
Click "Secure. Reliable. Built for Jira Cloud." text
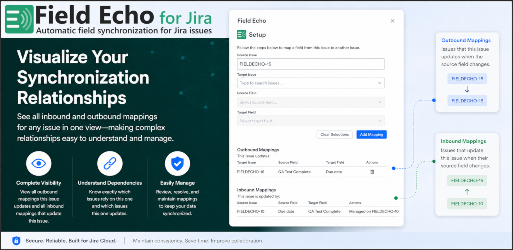click(x=71, y=241)
